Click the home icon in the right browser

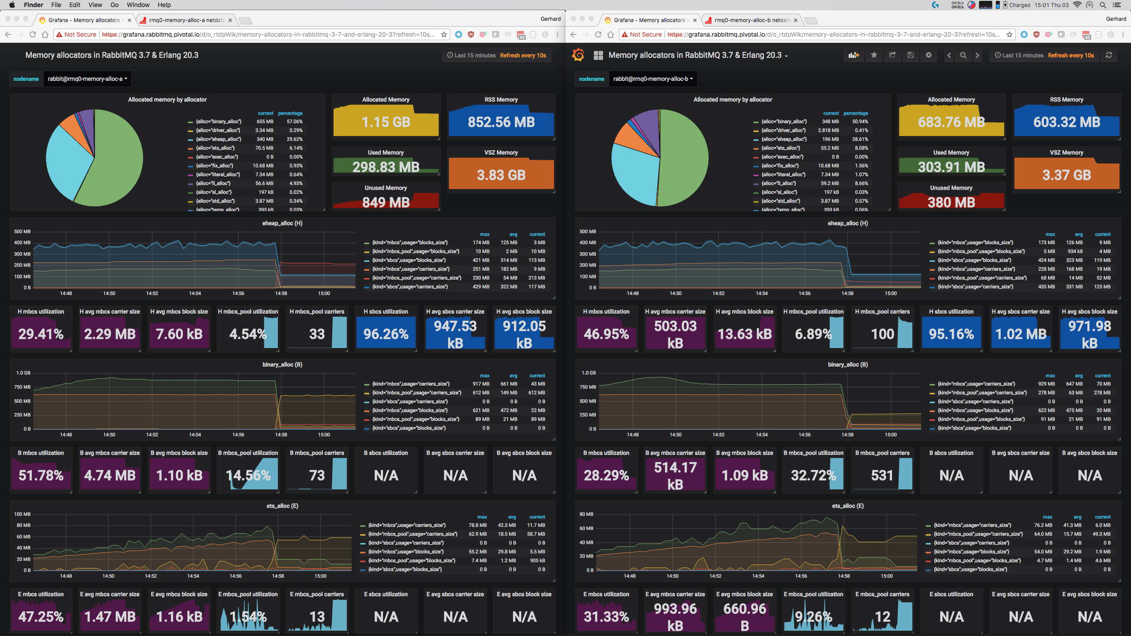tap(610, 34)
